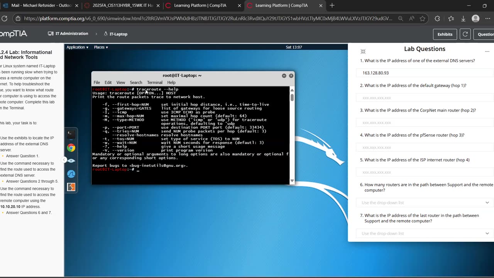Open the terminal View menu
The height and width of the screenshot is (278, 494).
[121, 82]
